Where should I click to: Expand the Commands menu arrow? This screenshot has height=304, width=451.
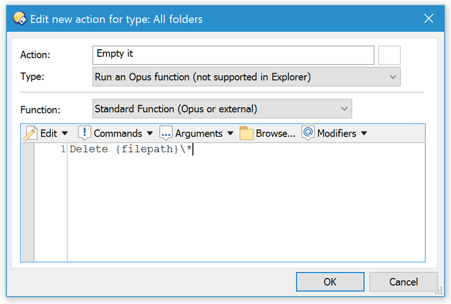(x=150, y=133)
